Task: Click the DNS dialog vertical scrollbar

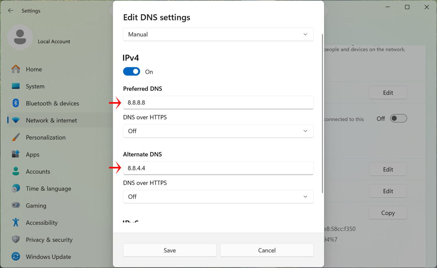Action: 322,113
